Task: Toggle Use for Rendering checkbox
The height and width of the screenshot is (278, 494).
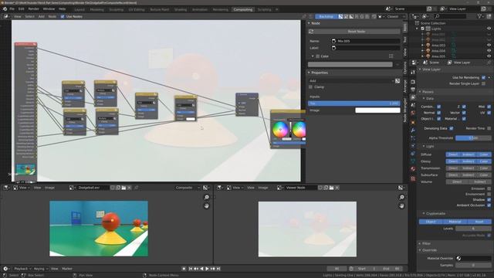Action: [484, 77]
